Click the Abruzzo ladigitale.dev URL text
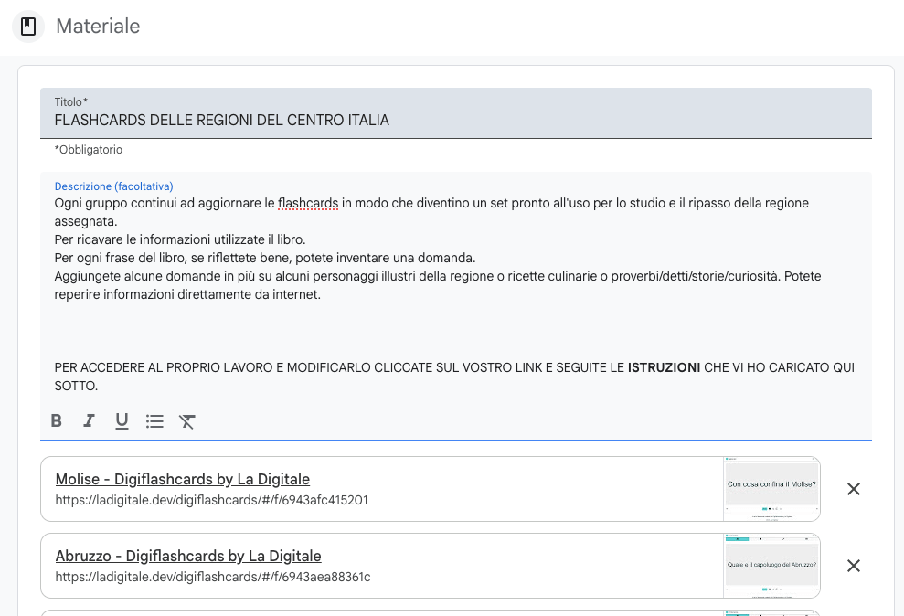 [212, 577]
